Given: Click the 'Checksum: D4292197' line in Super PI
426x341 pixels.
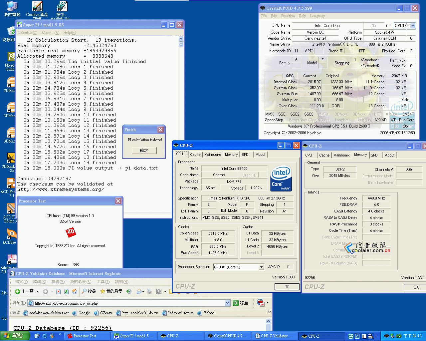Looking at the screenshot, I should tap(44, 179).
